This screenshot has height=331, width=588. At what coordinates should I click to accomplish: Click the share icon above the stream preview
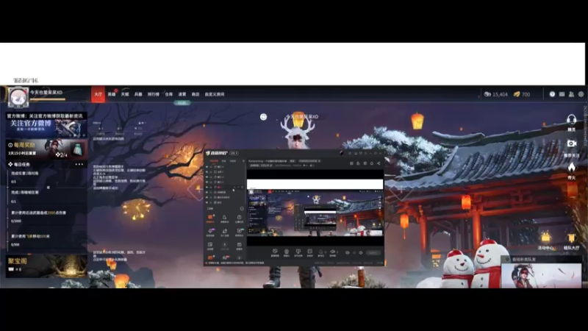379,163
